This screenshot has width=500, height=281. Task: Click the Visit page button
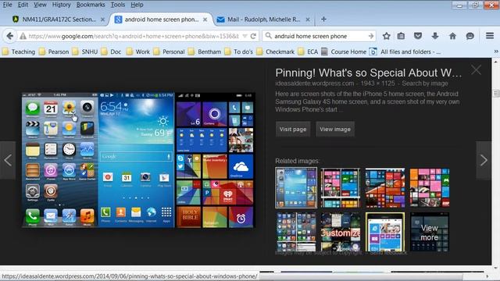(x=293, y=129)
